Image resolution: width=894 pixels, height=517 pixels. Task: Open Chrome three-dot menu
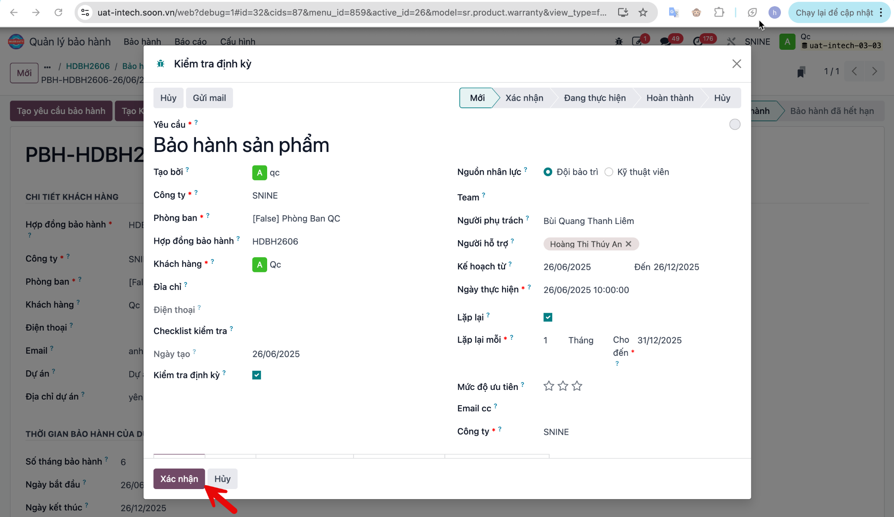881,13
